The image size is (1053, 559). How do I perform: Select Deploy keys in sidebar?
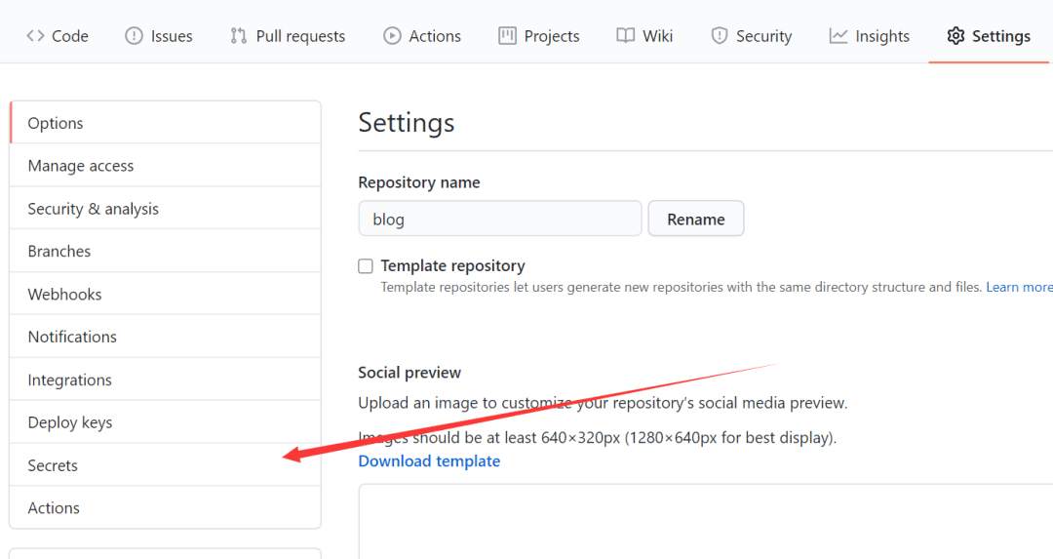click(70, 422)
